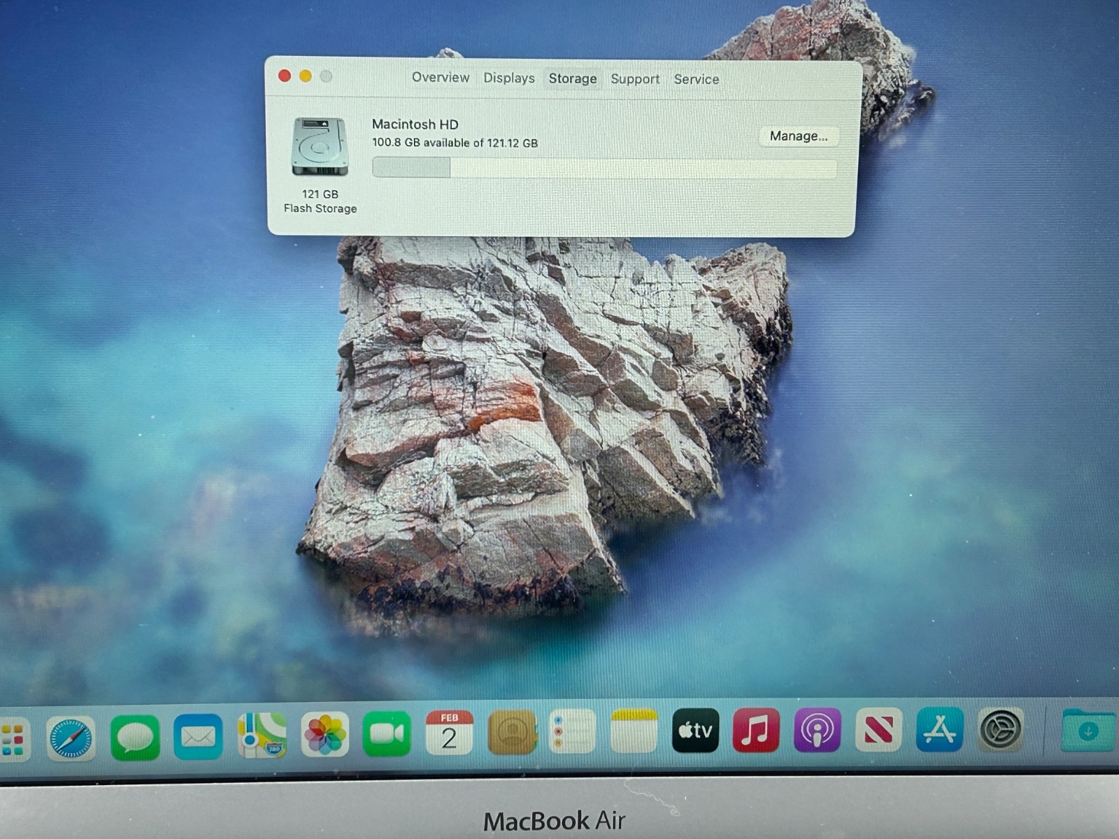
Task: Minimize the About This Mac window
Action: (x=306, y=76)
